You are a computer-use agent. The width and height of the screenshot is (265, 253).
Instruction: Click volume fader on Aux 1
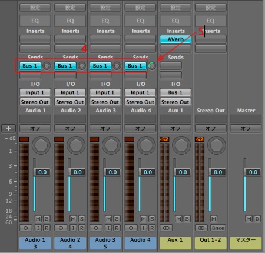[182, 172]
